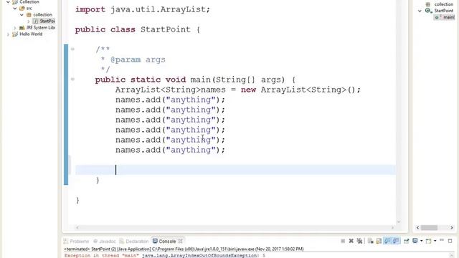459x258 pixels.
Task: Minimize the Console view panel
Action: click(x=442, y=240)
